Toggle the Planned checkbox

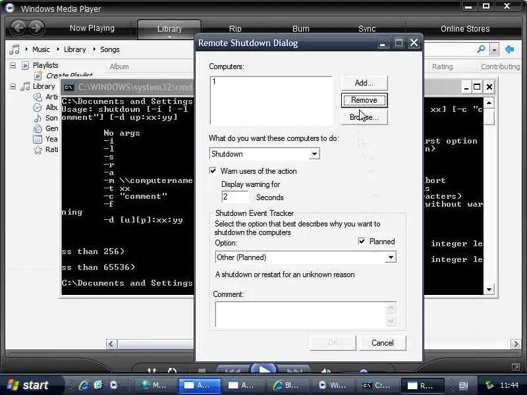pyautogui.click(x=362, y=241)
